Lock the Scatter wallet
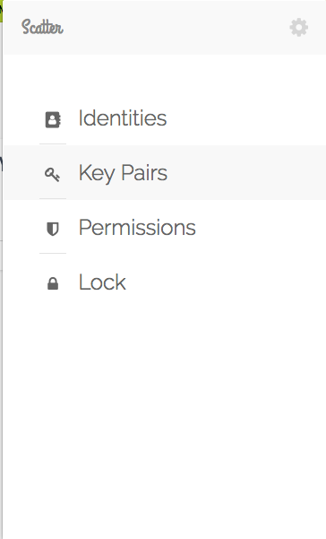The width and height of the screenshot is (326, 539). (x=165, y=282)
